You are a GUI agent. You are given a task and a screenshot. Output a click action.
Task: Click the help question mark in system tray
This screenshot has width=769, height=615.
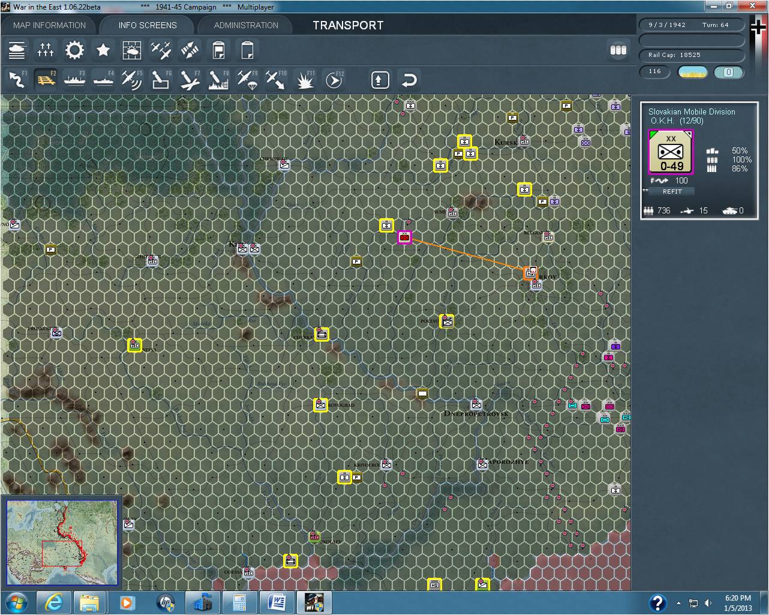click(657, 602)
